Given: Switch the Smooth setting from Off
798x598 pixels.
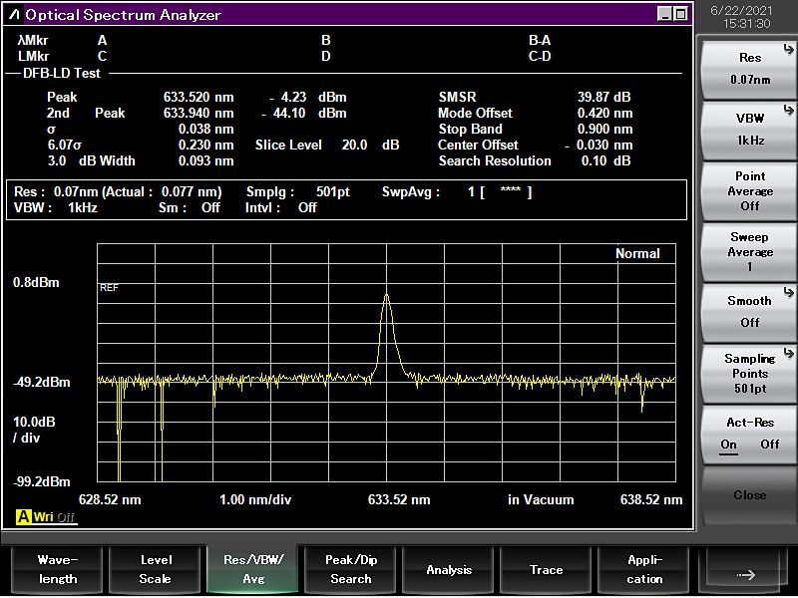Looking at the screenshot, I should coord(749,311).
